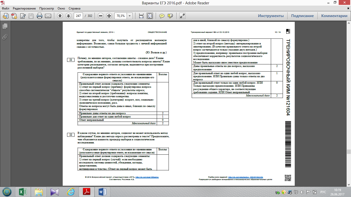Switch to read mode expand icon
Image resolution: width=351 pixels, height=197 pixels.
pos(182,16)
